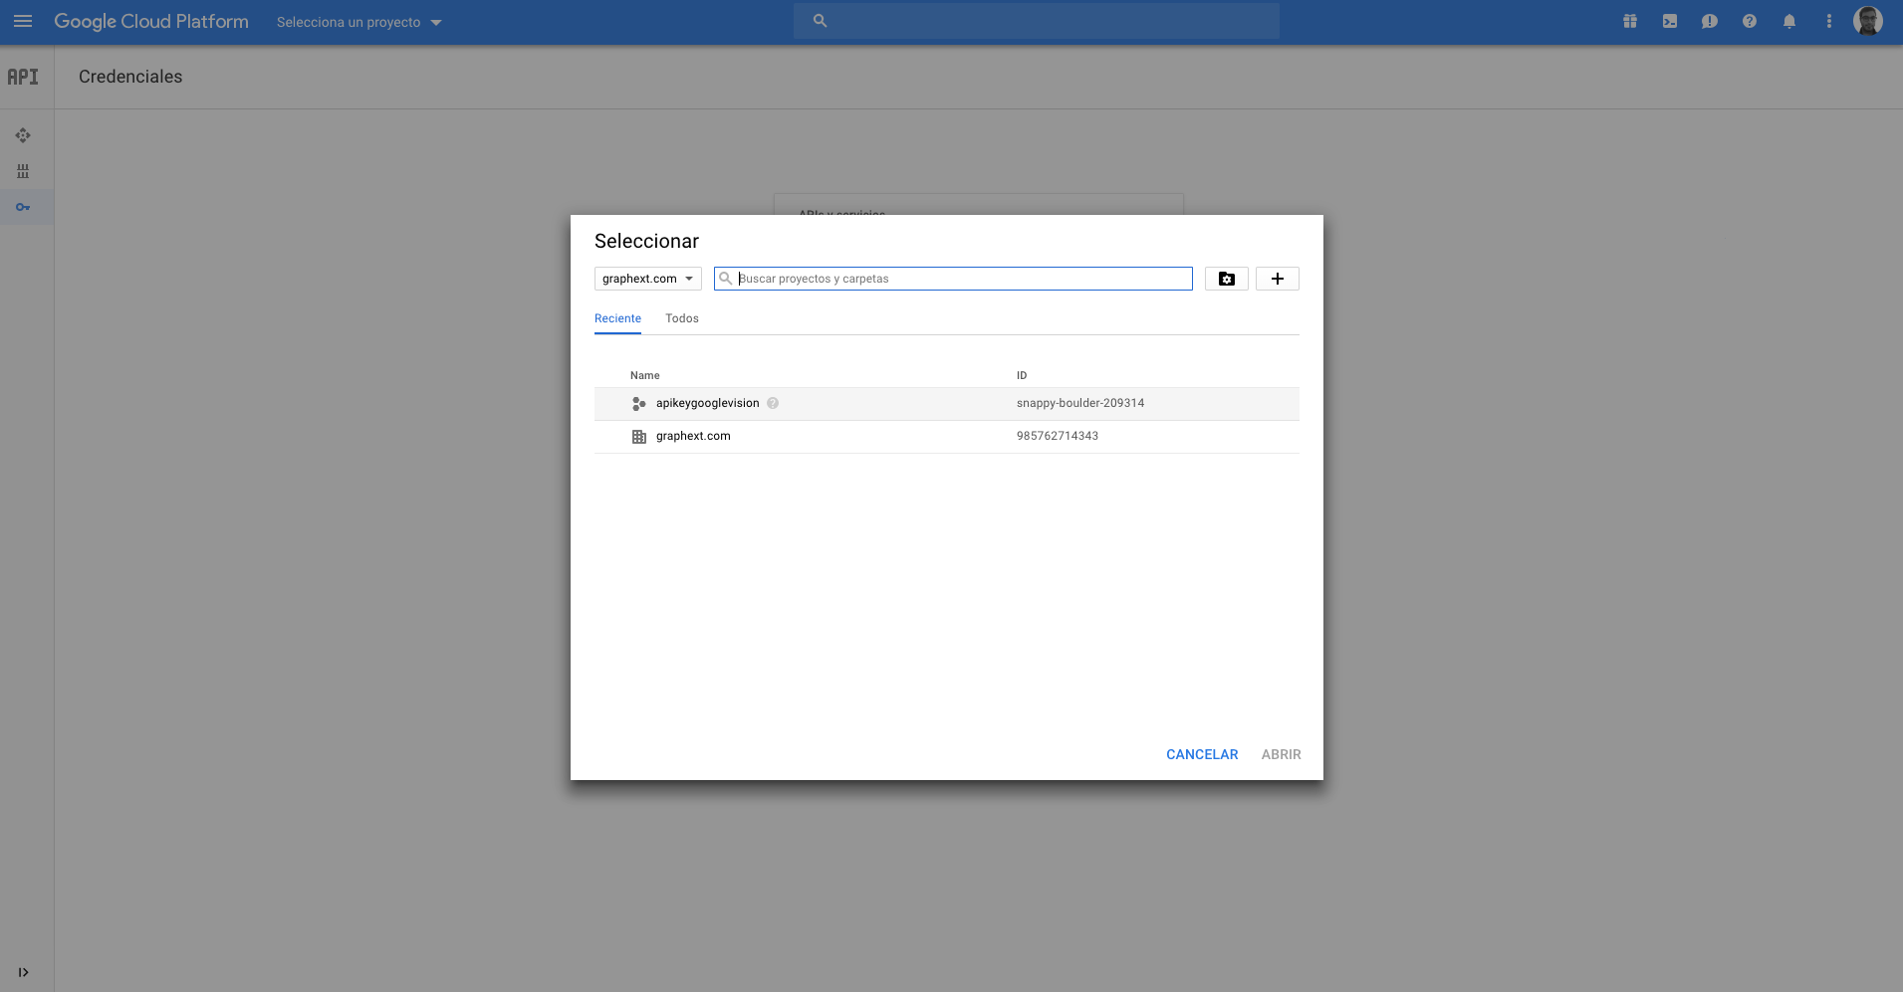Open the free trial gift icon
Image resolution: width=1903 pixels, height=992 pixels.
[1630, 21]
